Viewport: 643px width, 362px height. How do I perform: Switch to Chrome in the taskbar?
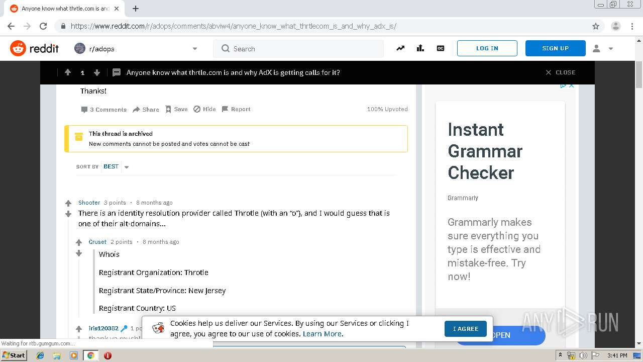90,355
